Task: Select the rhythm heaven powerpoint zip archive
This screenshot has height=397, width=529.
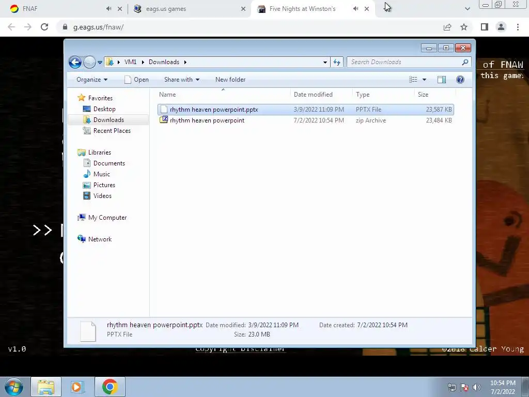Action: click(x=306, y=120)
